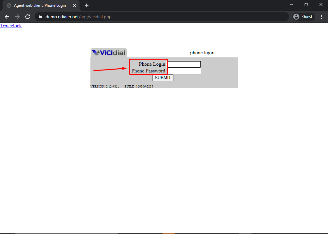The image size is (328, 234).
Task: Click the SUBMIT button
Action: point(163,78)
